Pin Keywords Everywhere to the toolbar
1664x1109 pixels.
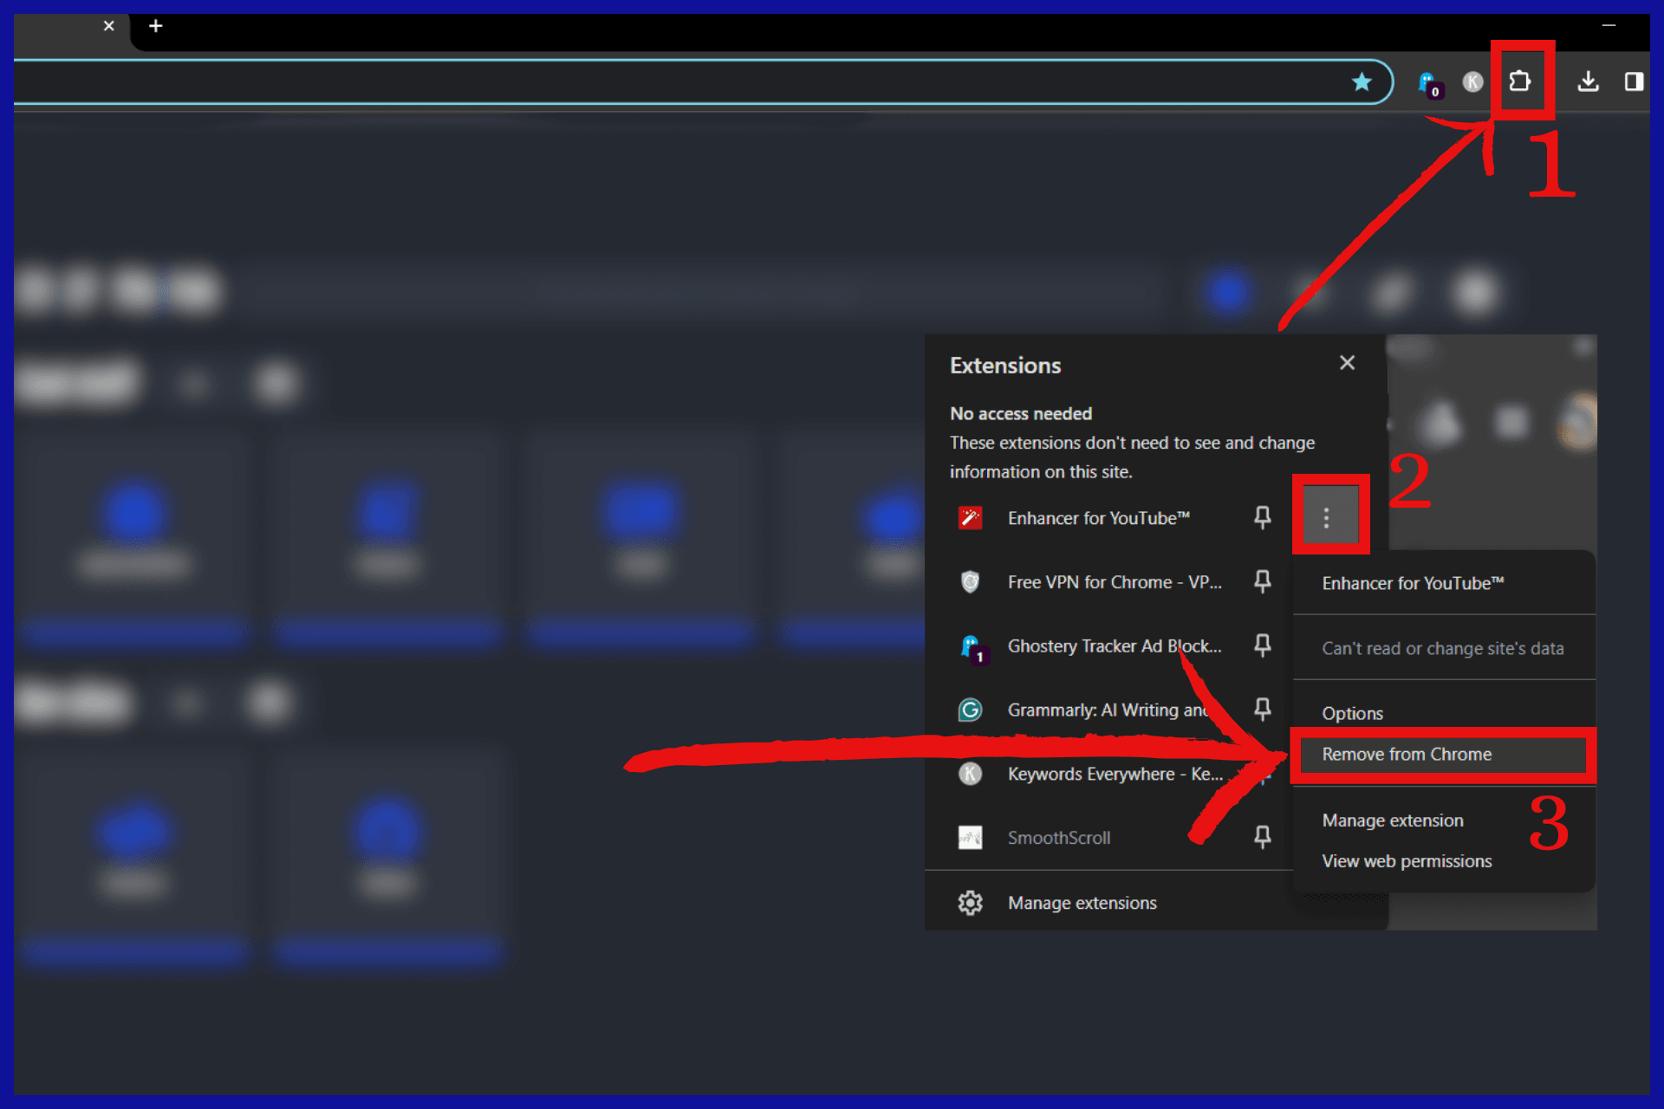(x=1263, y=774)
